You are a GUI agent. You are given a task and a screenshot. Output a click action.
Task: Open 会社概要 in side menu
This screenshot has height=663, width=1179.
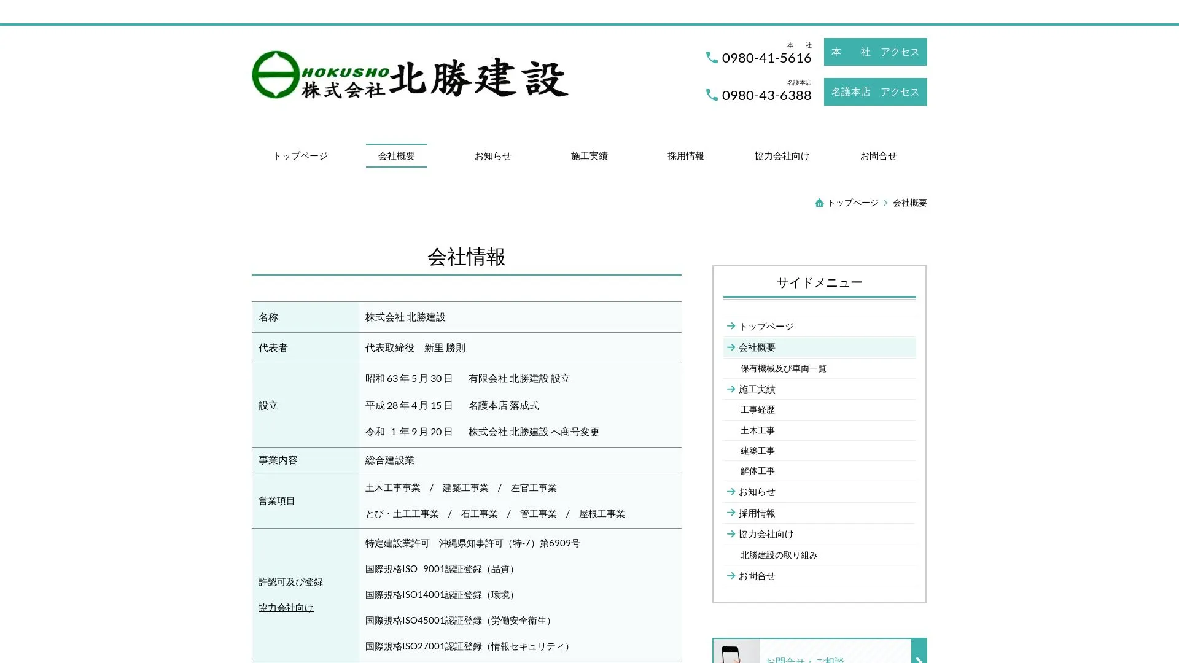[x=819, y=347]
